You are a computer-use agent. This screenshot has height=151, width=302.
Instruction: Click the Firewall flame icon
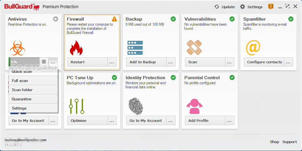pos(76,48)
